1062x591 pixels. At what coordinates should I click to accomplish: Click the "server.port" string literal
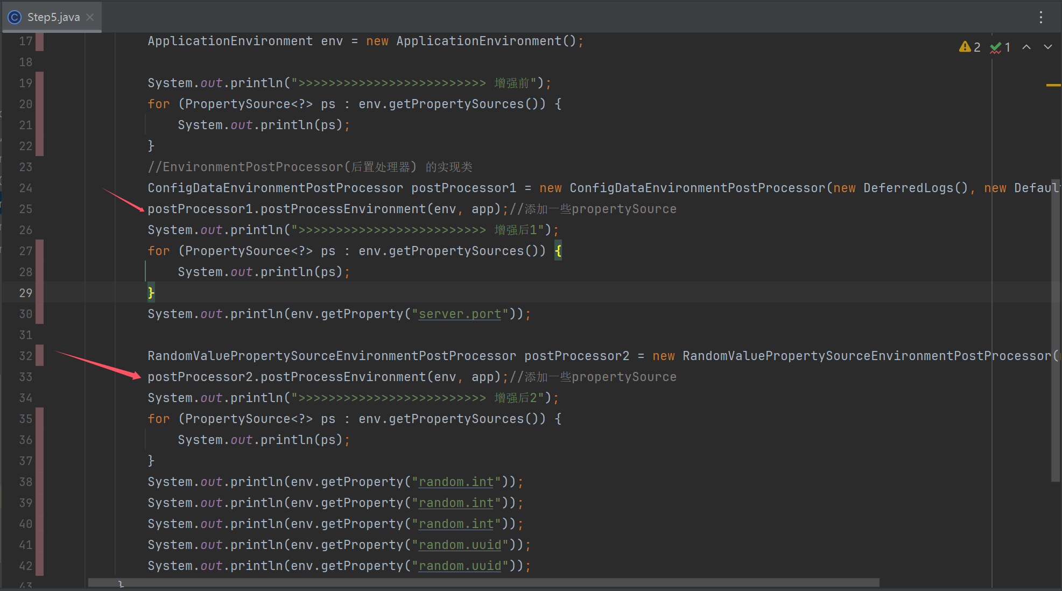460,314
